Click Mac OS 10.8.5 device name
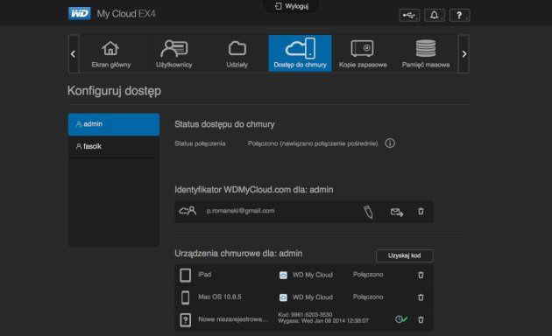 point(220,297)
